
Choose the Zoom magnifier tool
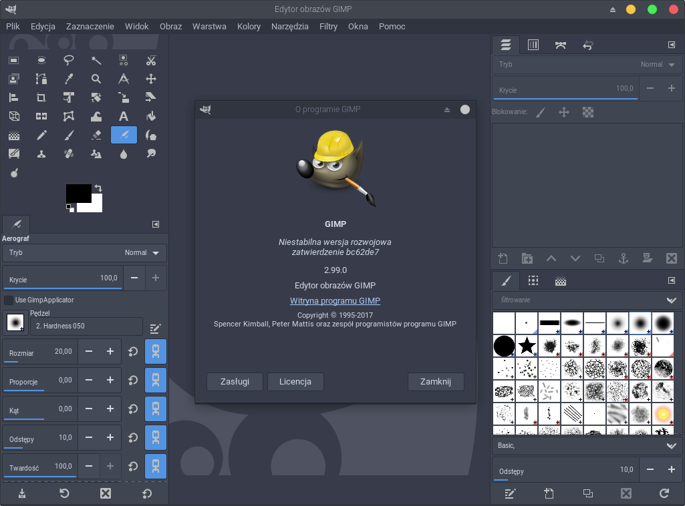click(96, 79)
